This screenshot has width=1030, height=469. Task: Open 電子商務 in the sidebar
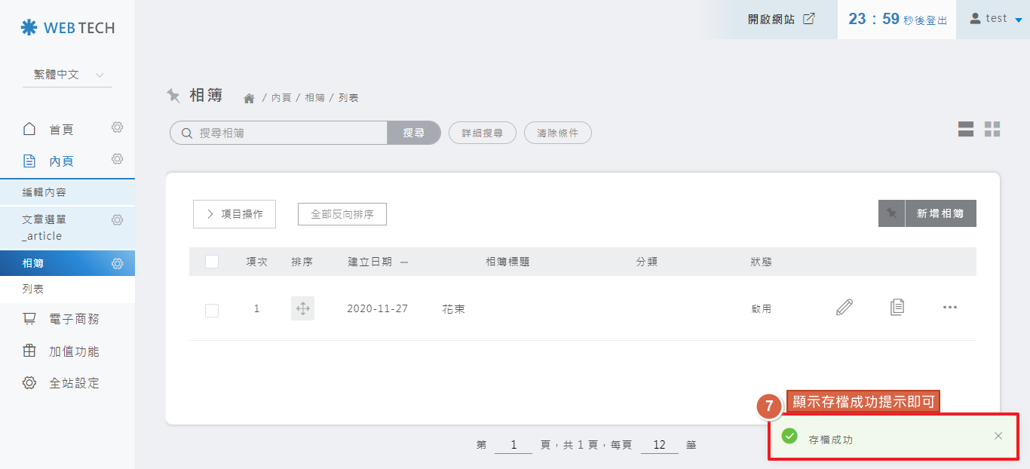74,320
